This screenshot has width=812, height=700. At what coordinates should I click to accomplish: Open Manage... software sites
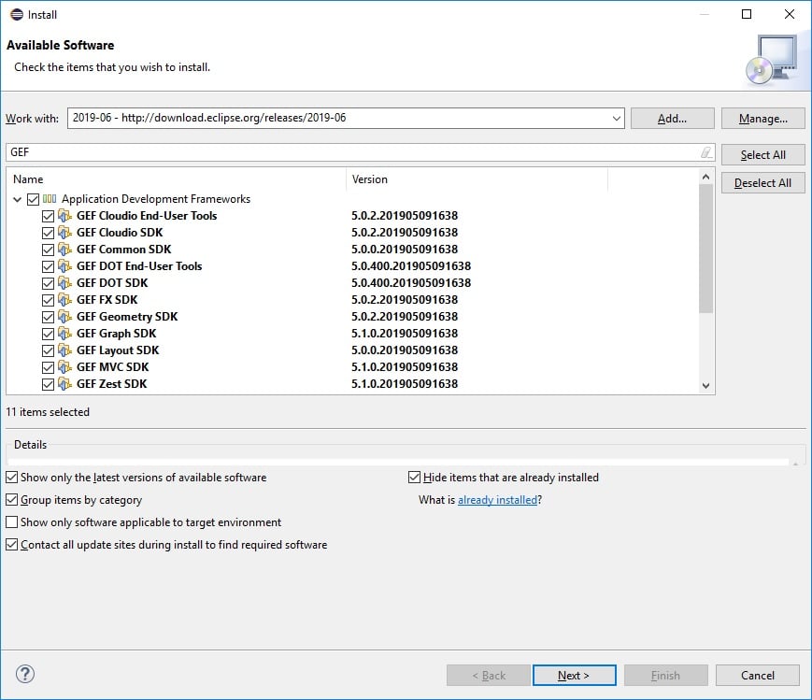click(x=762, y=119)
